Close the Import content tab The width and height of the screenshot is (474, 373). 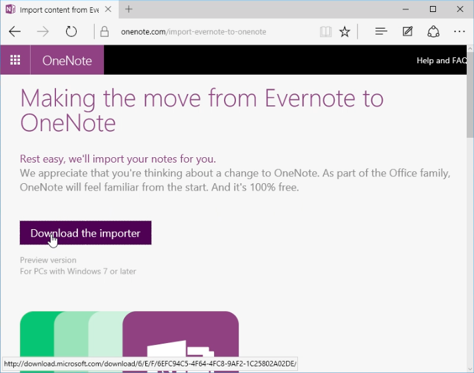tap(108, 9)
